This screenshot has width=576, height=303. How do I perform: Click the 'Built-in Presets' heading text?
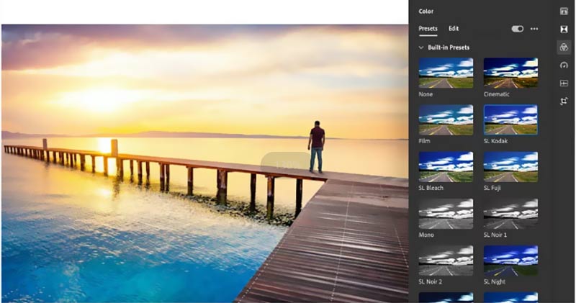coord(449,48)
